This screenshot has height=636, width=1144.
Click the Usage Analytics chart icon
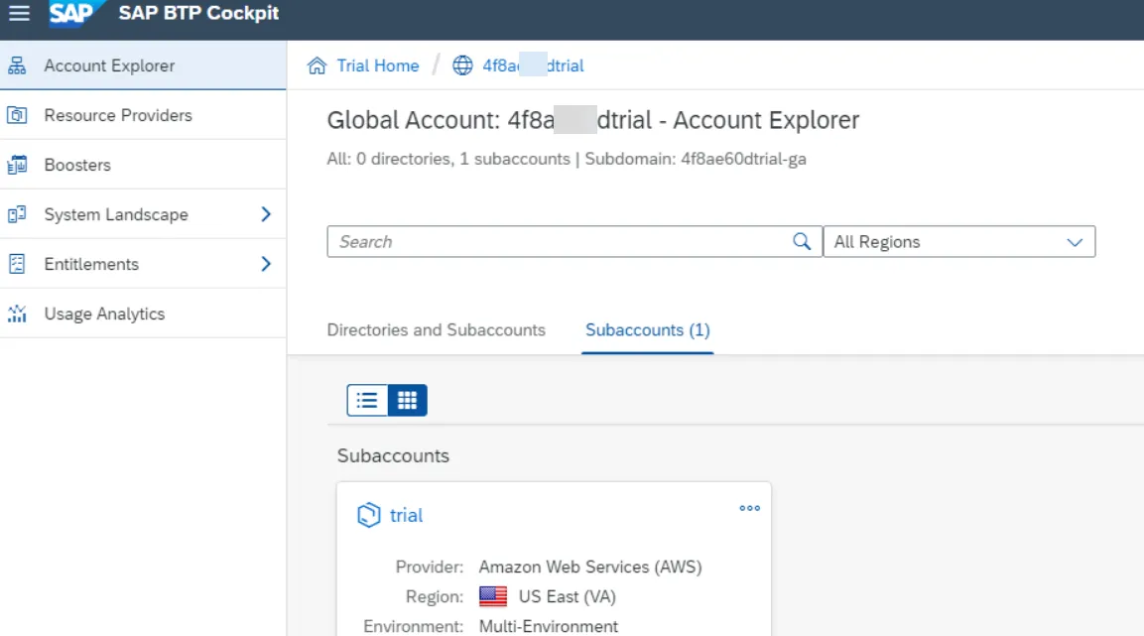coord(17,314)
